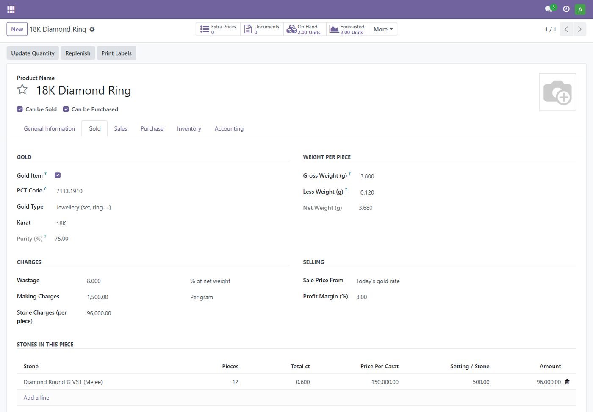
Task: Delete the Diamond Round G VS1 stone line
Action: point(567,382)
